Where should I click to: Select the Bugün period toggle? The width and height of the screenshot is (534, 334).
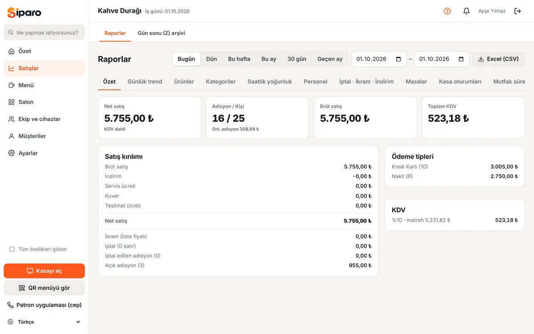186,59
